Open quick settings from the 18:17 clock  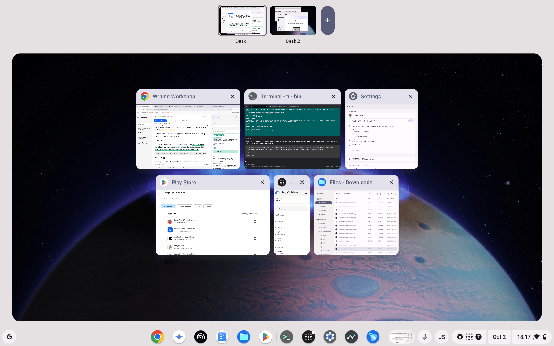point(532,337)
